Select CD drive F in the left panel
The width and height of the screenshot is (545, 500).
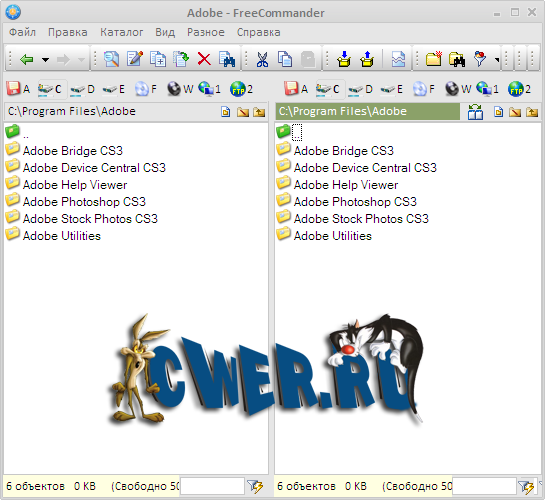pos(146,89)
